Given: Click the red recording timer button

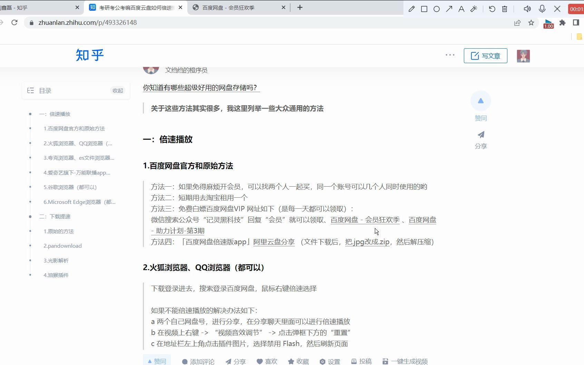Looking at the screenshot, I should click(576, 9).
